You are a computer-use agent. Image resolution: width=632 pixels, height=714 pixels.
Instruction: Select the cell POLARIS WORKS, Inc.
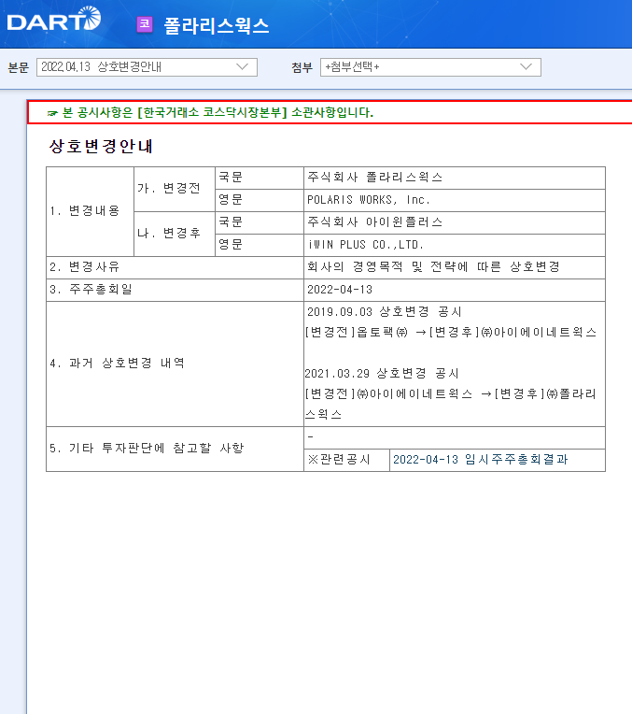pos(454,200)
